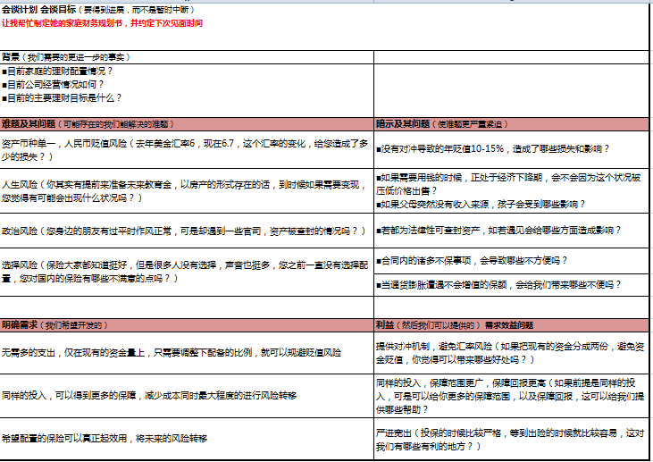
Task: Click the line 目前的主要理财目标是什么？
Action: tap(63, 97)
